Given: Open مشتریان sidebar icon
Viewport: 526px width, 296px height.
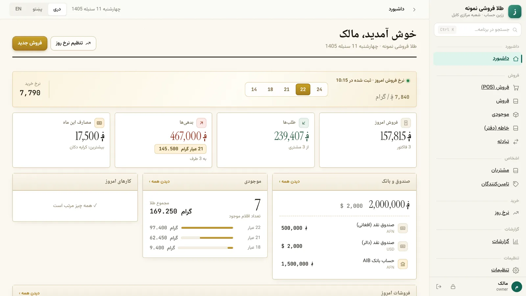Looking at the screenshot, I should pos(516,170).
